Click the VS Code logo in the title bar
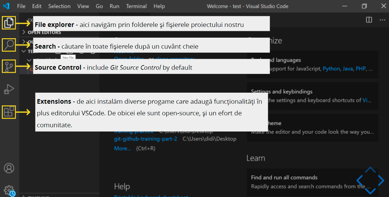389x197 pixels. click(x=6, y=6)
